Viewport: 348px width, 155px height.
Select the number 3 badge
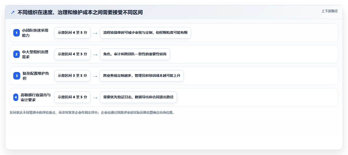(x=17, y=76)
